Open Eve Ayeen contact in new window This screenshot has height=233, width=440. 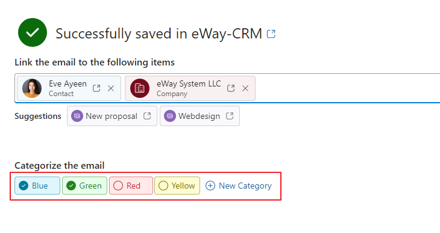(96, 88)
